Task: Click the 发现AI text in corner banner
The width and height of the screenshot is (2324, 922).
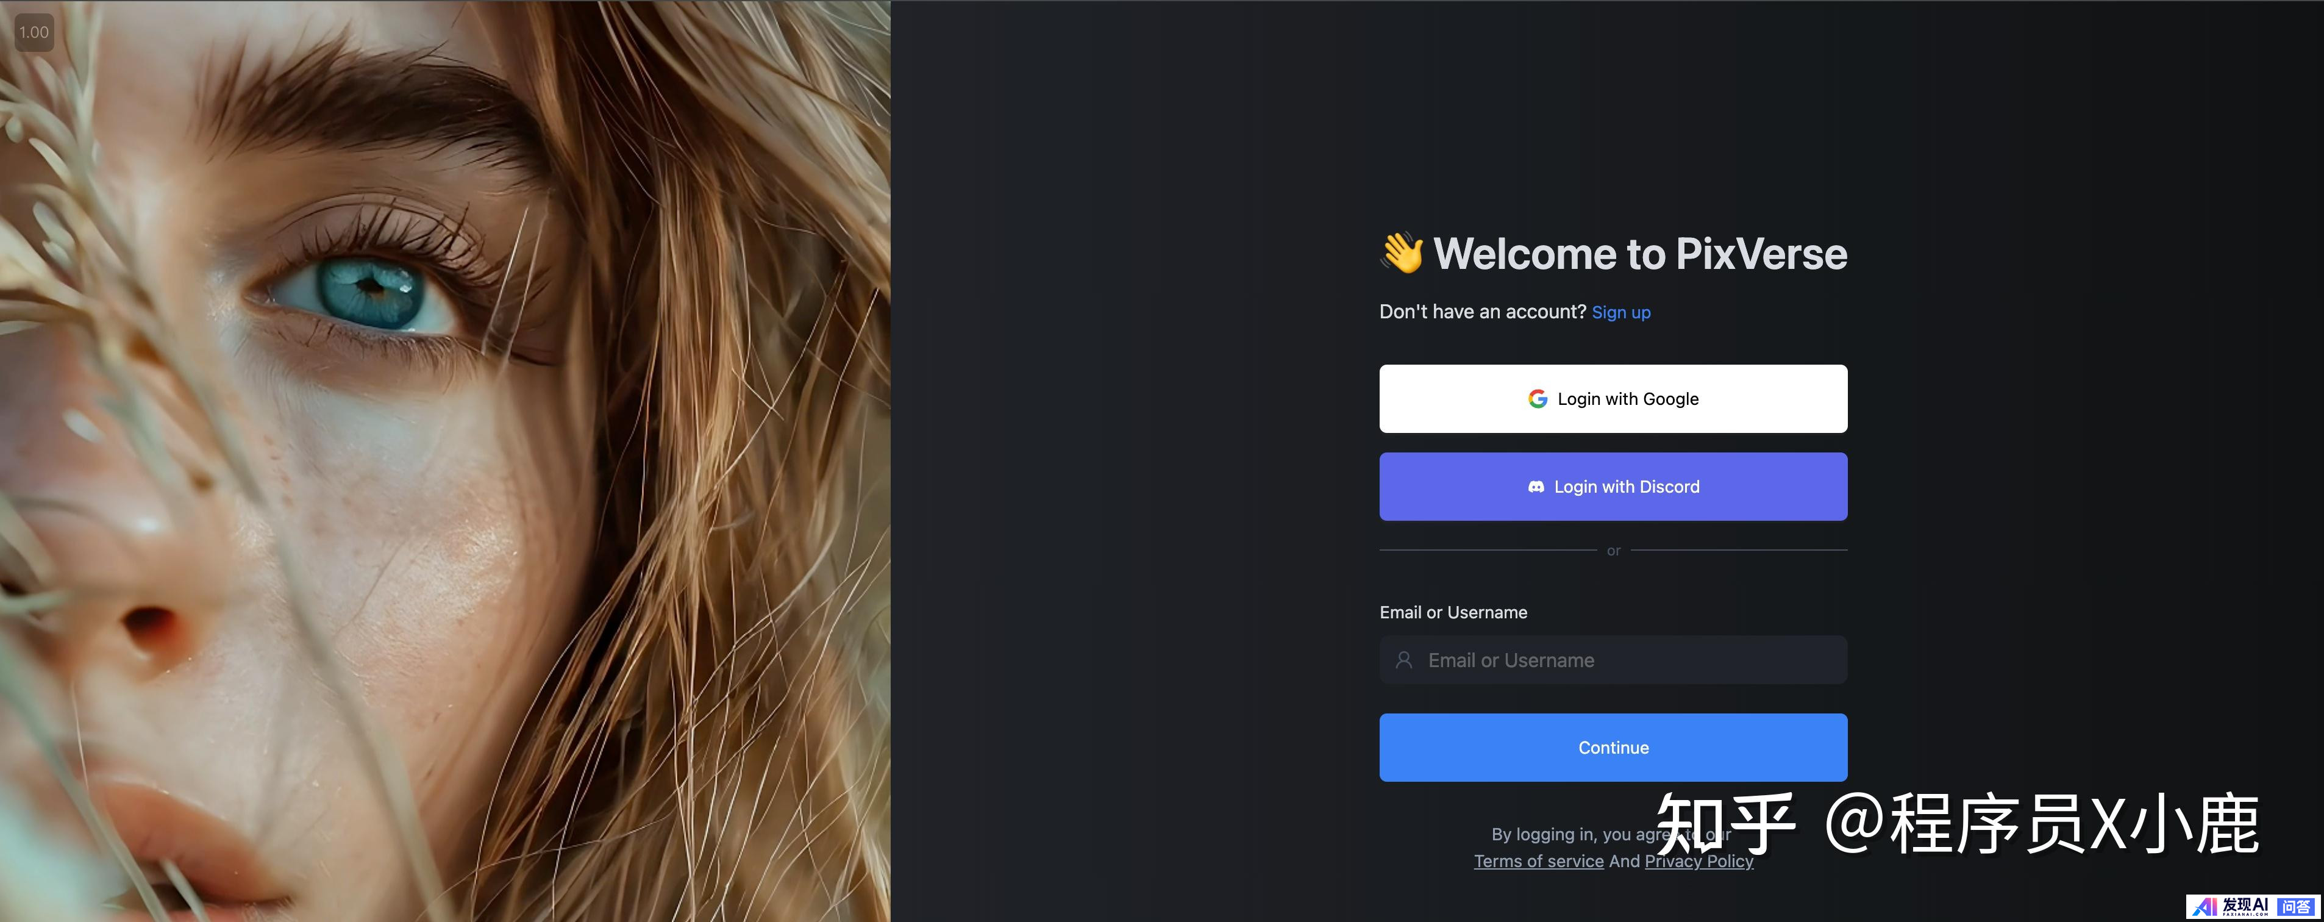Action: [2245, 905]
